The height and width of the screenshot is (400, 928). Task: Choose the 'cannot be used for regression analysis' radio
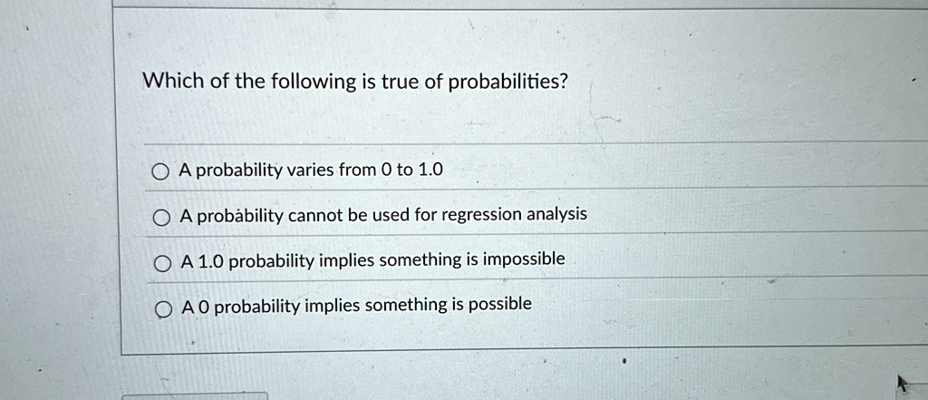click(160, 219)
